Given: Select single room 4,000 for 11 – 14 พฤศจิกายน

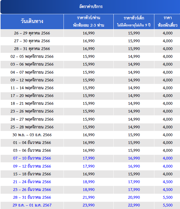Looking at the screenshot, I should (167, 88).
